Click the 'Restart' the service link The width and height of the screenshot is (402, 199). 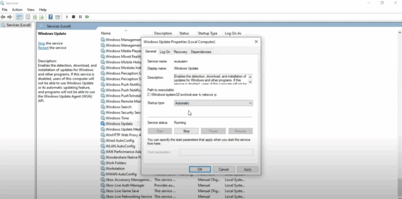[x=43, y=48]
